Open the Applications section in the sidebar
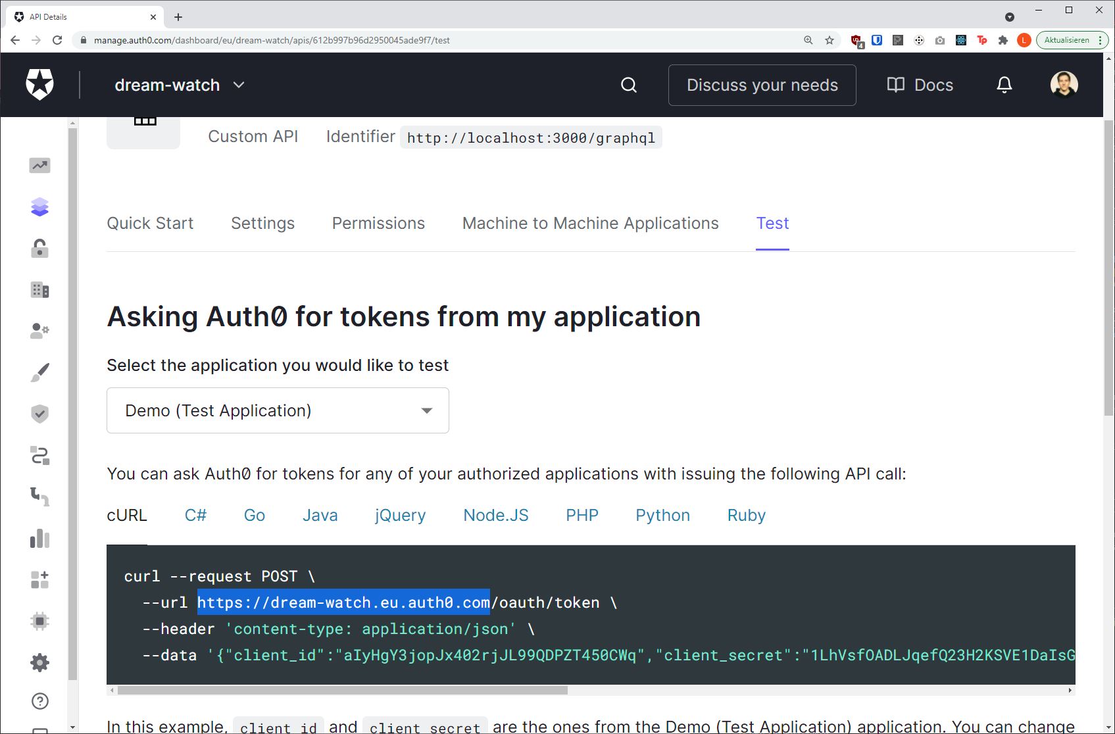The height and width of the screenshot is (734, 1115). tap(39, 207)
